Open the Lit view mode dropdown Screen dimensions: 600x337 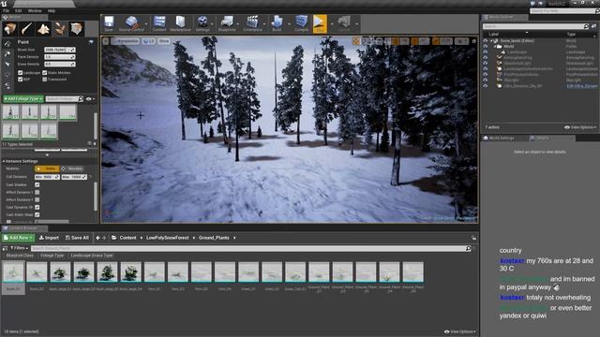[149, 41]
